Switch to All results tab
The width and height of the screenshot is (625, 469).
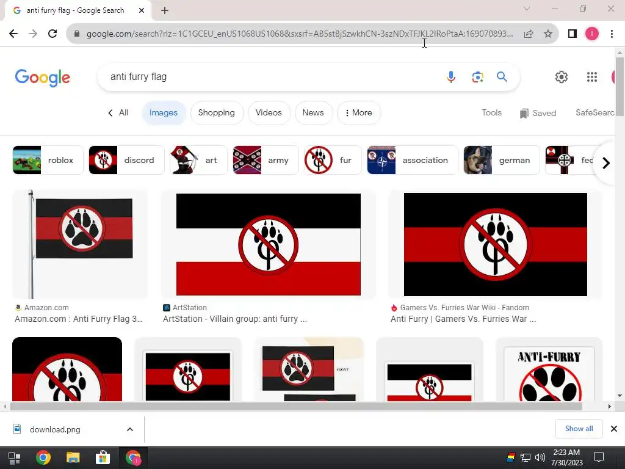123,113
